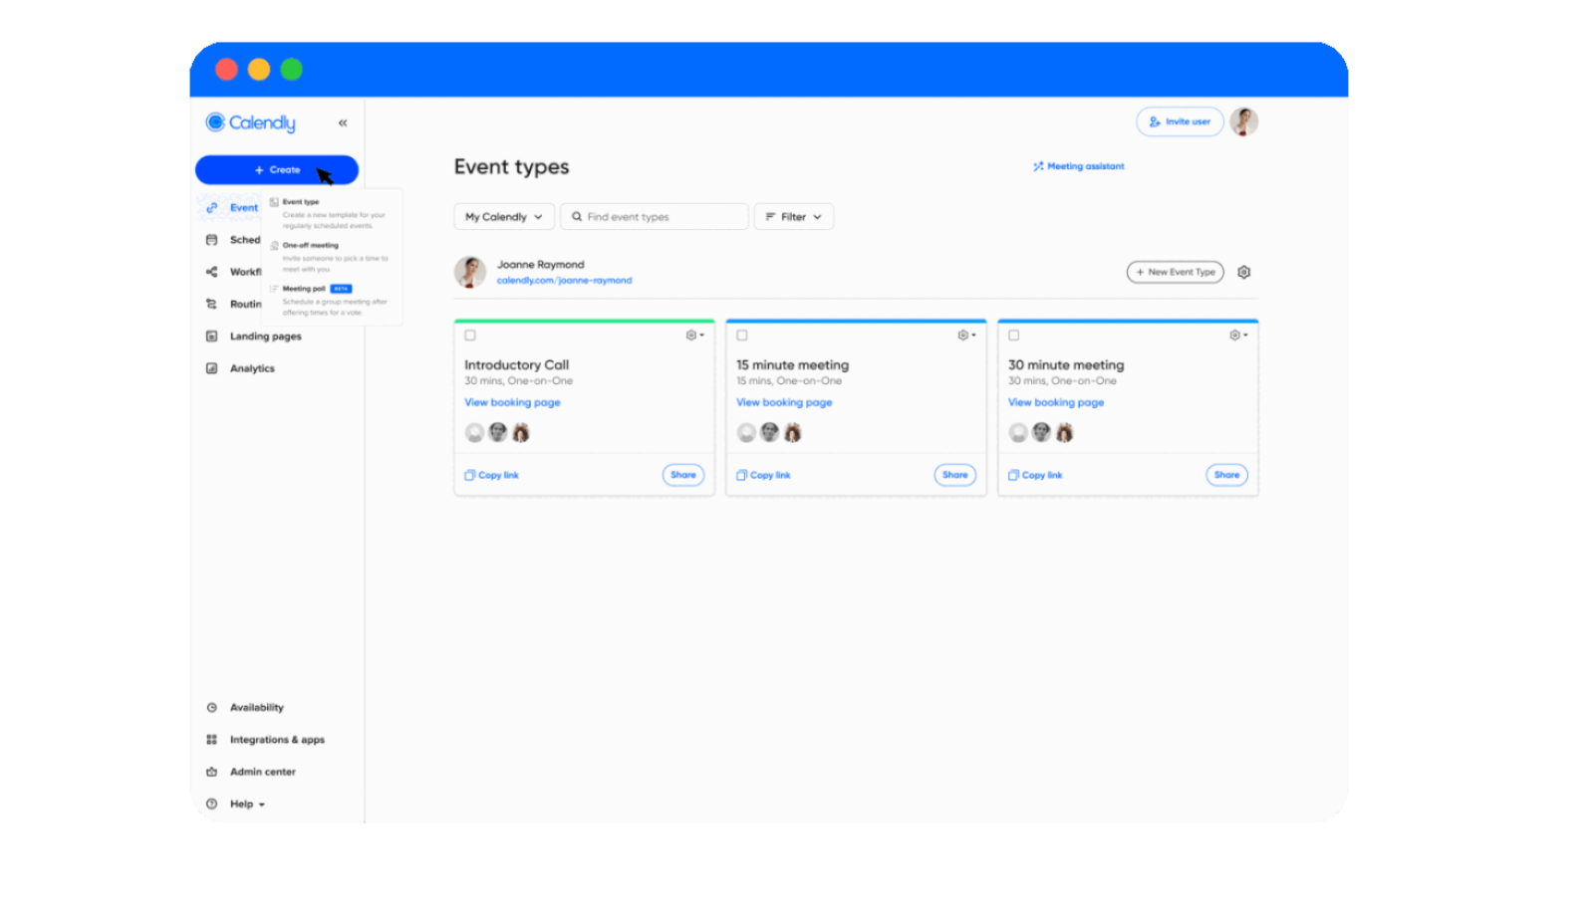1594x916 pixels.
Task: Open the profile avatar in top right
Action: pyautogui.click(x=1243, y=121)
